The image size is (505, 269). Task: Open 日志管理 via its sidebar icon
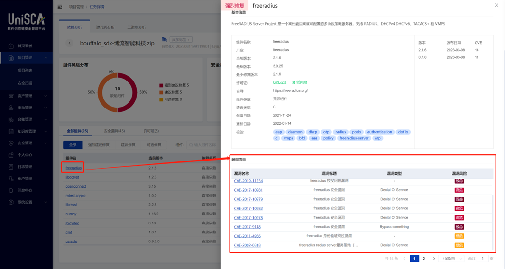pos(11,167)
